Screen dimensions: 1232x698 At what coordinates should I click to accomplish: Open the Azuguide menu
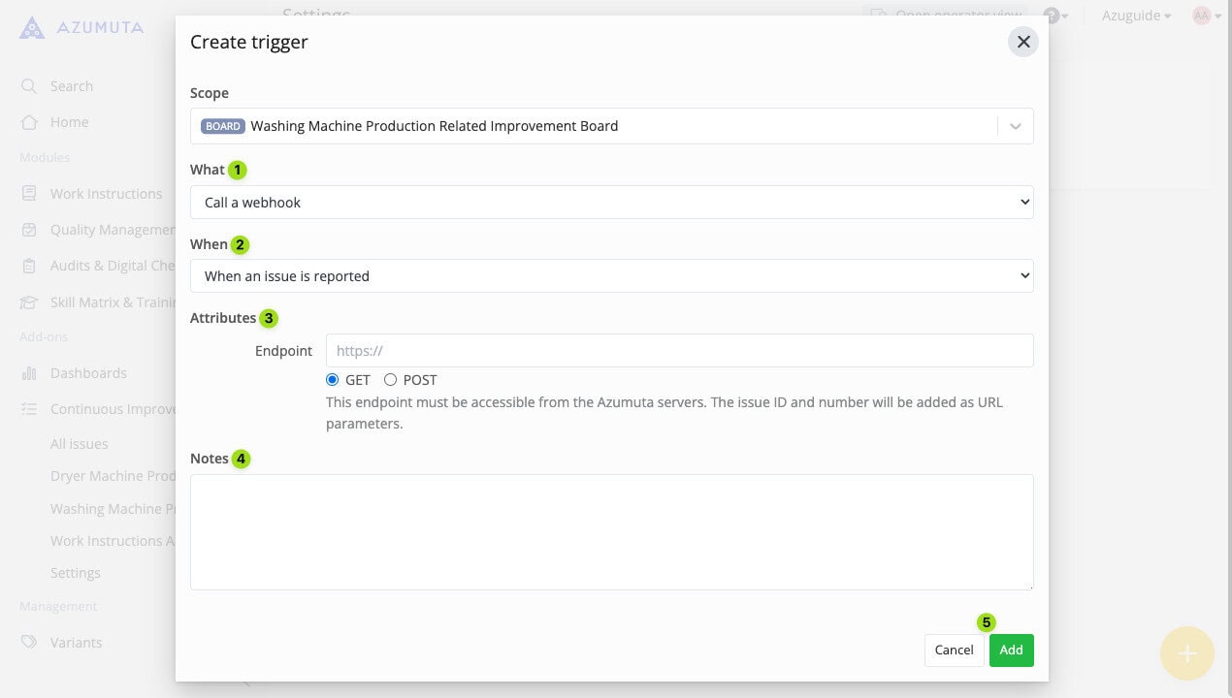click(1136, 16)
